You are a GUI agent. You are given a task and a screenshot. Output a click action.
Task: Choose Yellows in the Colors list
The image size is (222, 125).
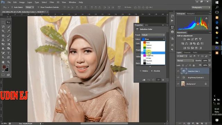tap(153, 45)
